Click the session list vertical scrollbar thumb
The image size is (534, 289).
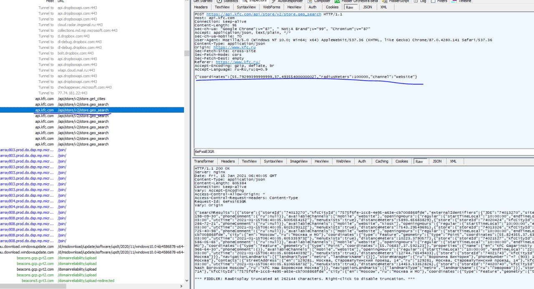tap(187, 54)
